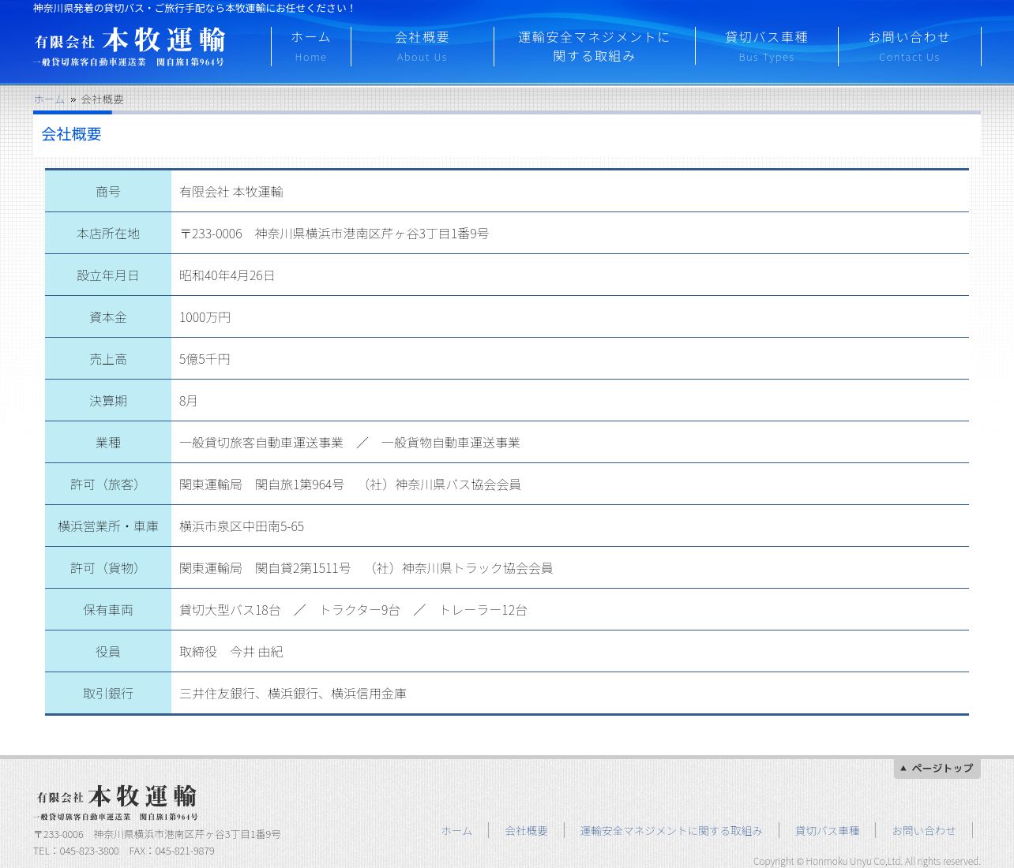Click the Copyright Honmoku Unyu text
This screenshot has height=868, width=1014.
click(x=866, y=861)
